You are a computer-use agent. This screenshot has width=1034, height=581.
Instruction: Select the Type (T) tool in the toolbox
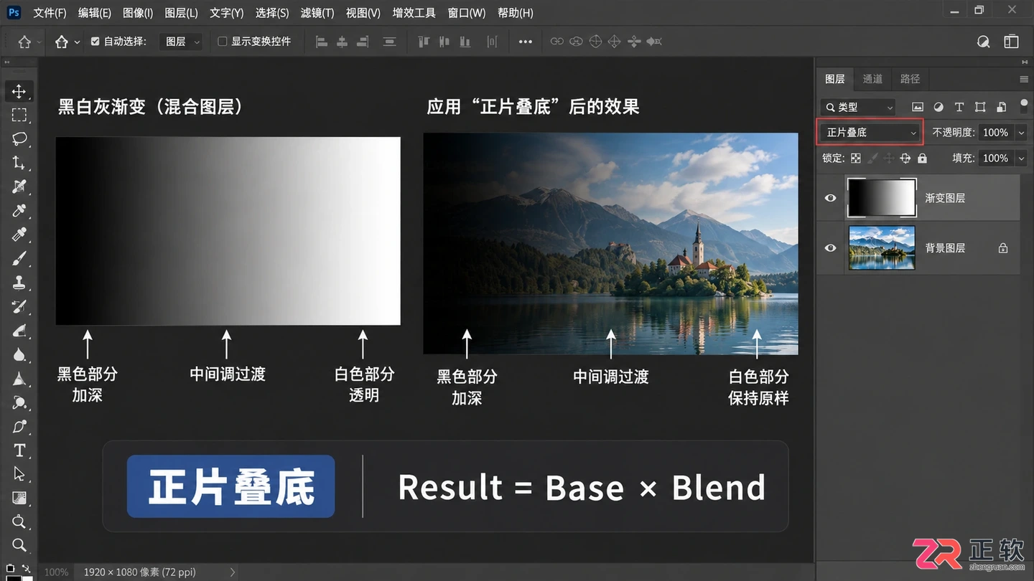point(19,450)
